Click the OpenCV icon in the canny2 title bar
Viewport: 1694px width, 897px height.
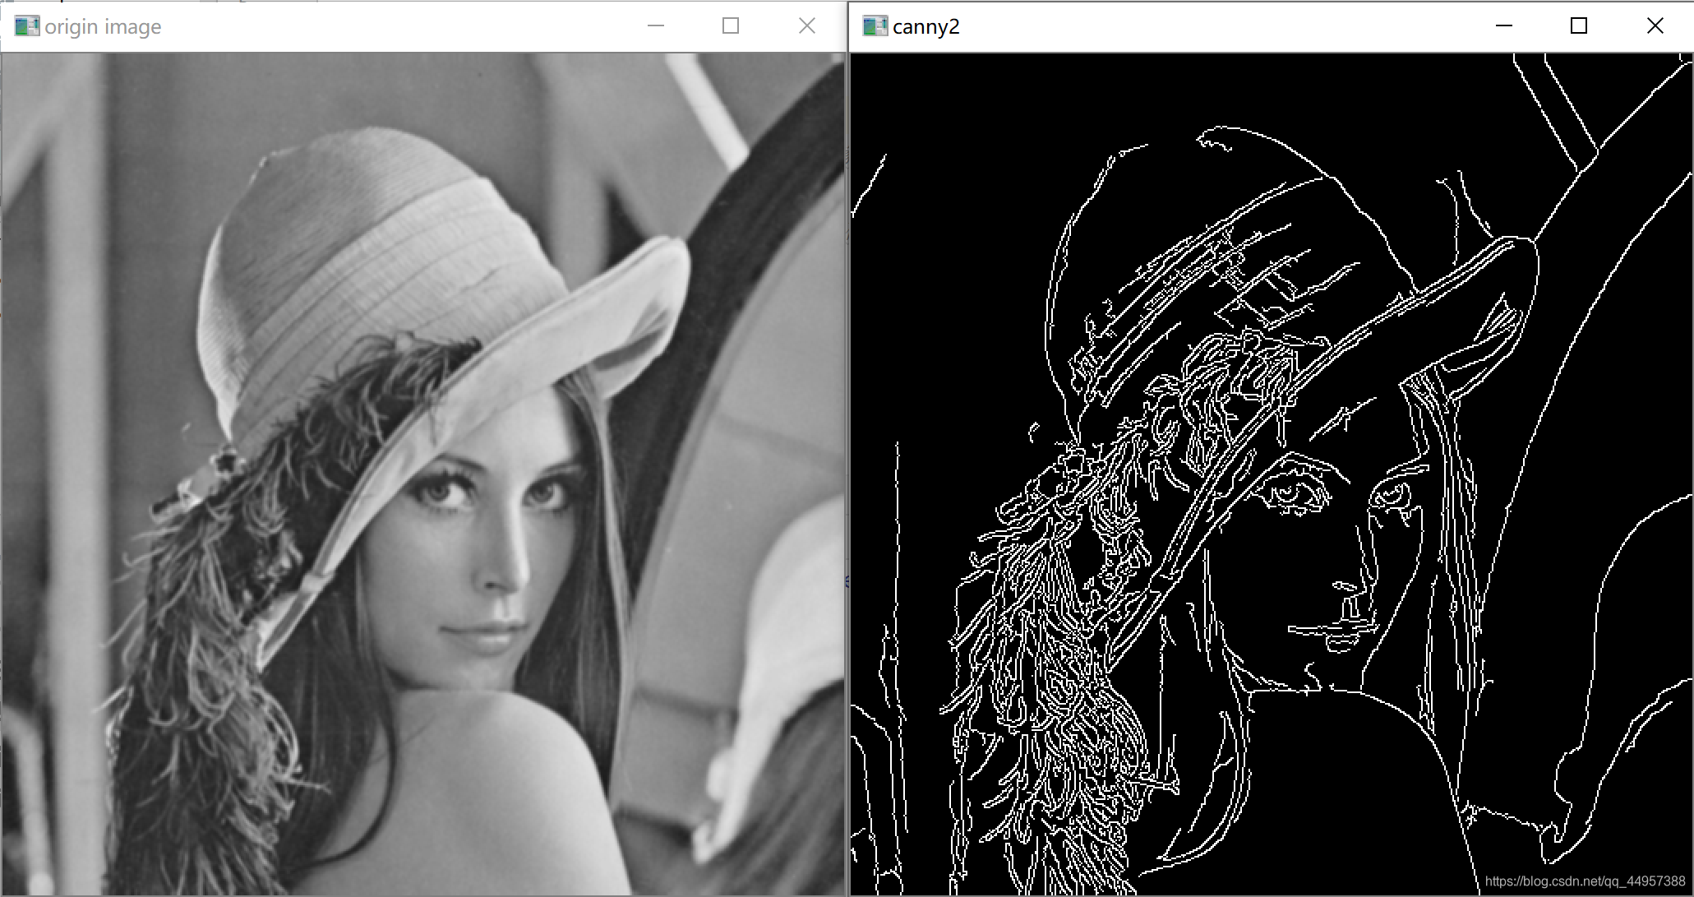pyautogui.click(x=874, y=25)
